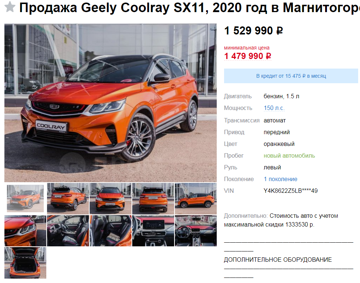
Task: Open credit offer from 15 475 ₽ monthly
Action: tap(291, 76)
